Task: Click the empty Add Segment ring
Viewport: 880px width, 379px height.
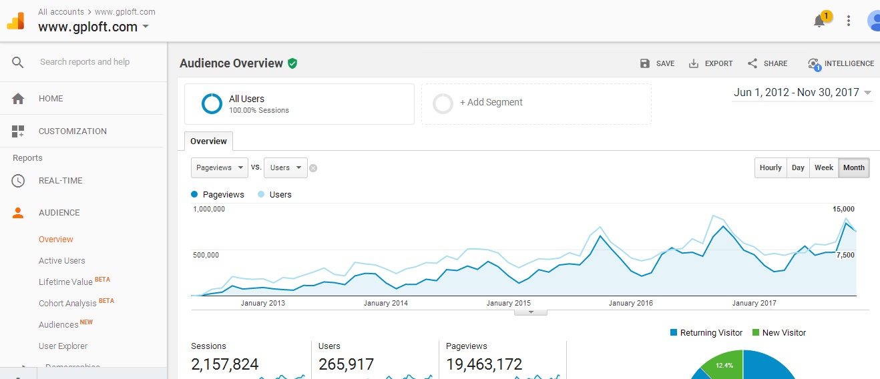Action: click(x=443, y=103)
